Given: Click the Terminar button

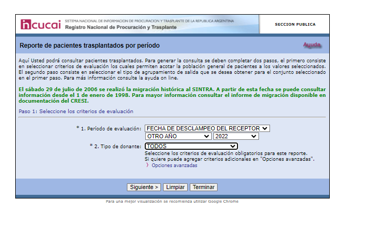Looking at the screenshot, I should click(203, 187).
